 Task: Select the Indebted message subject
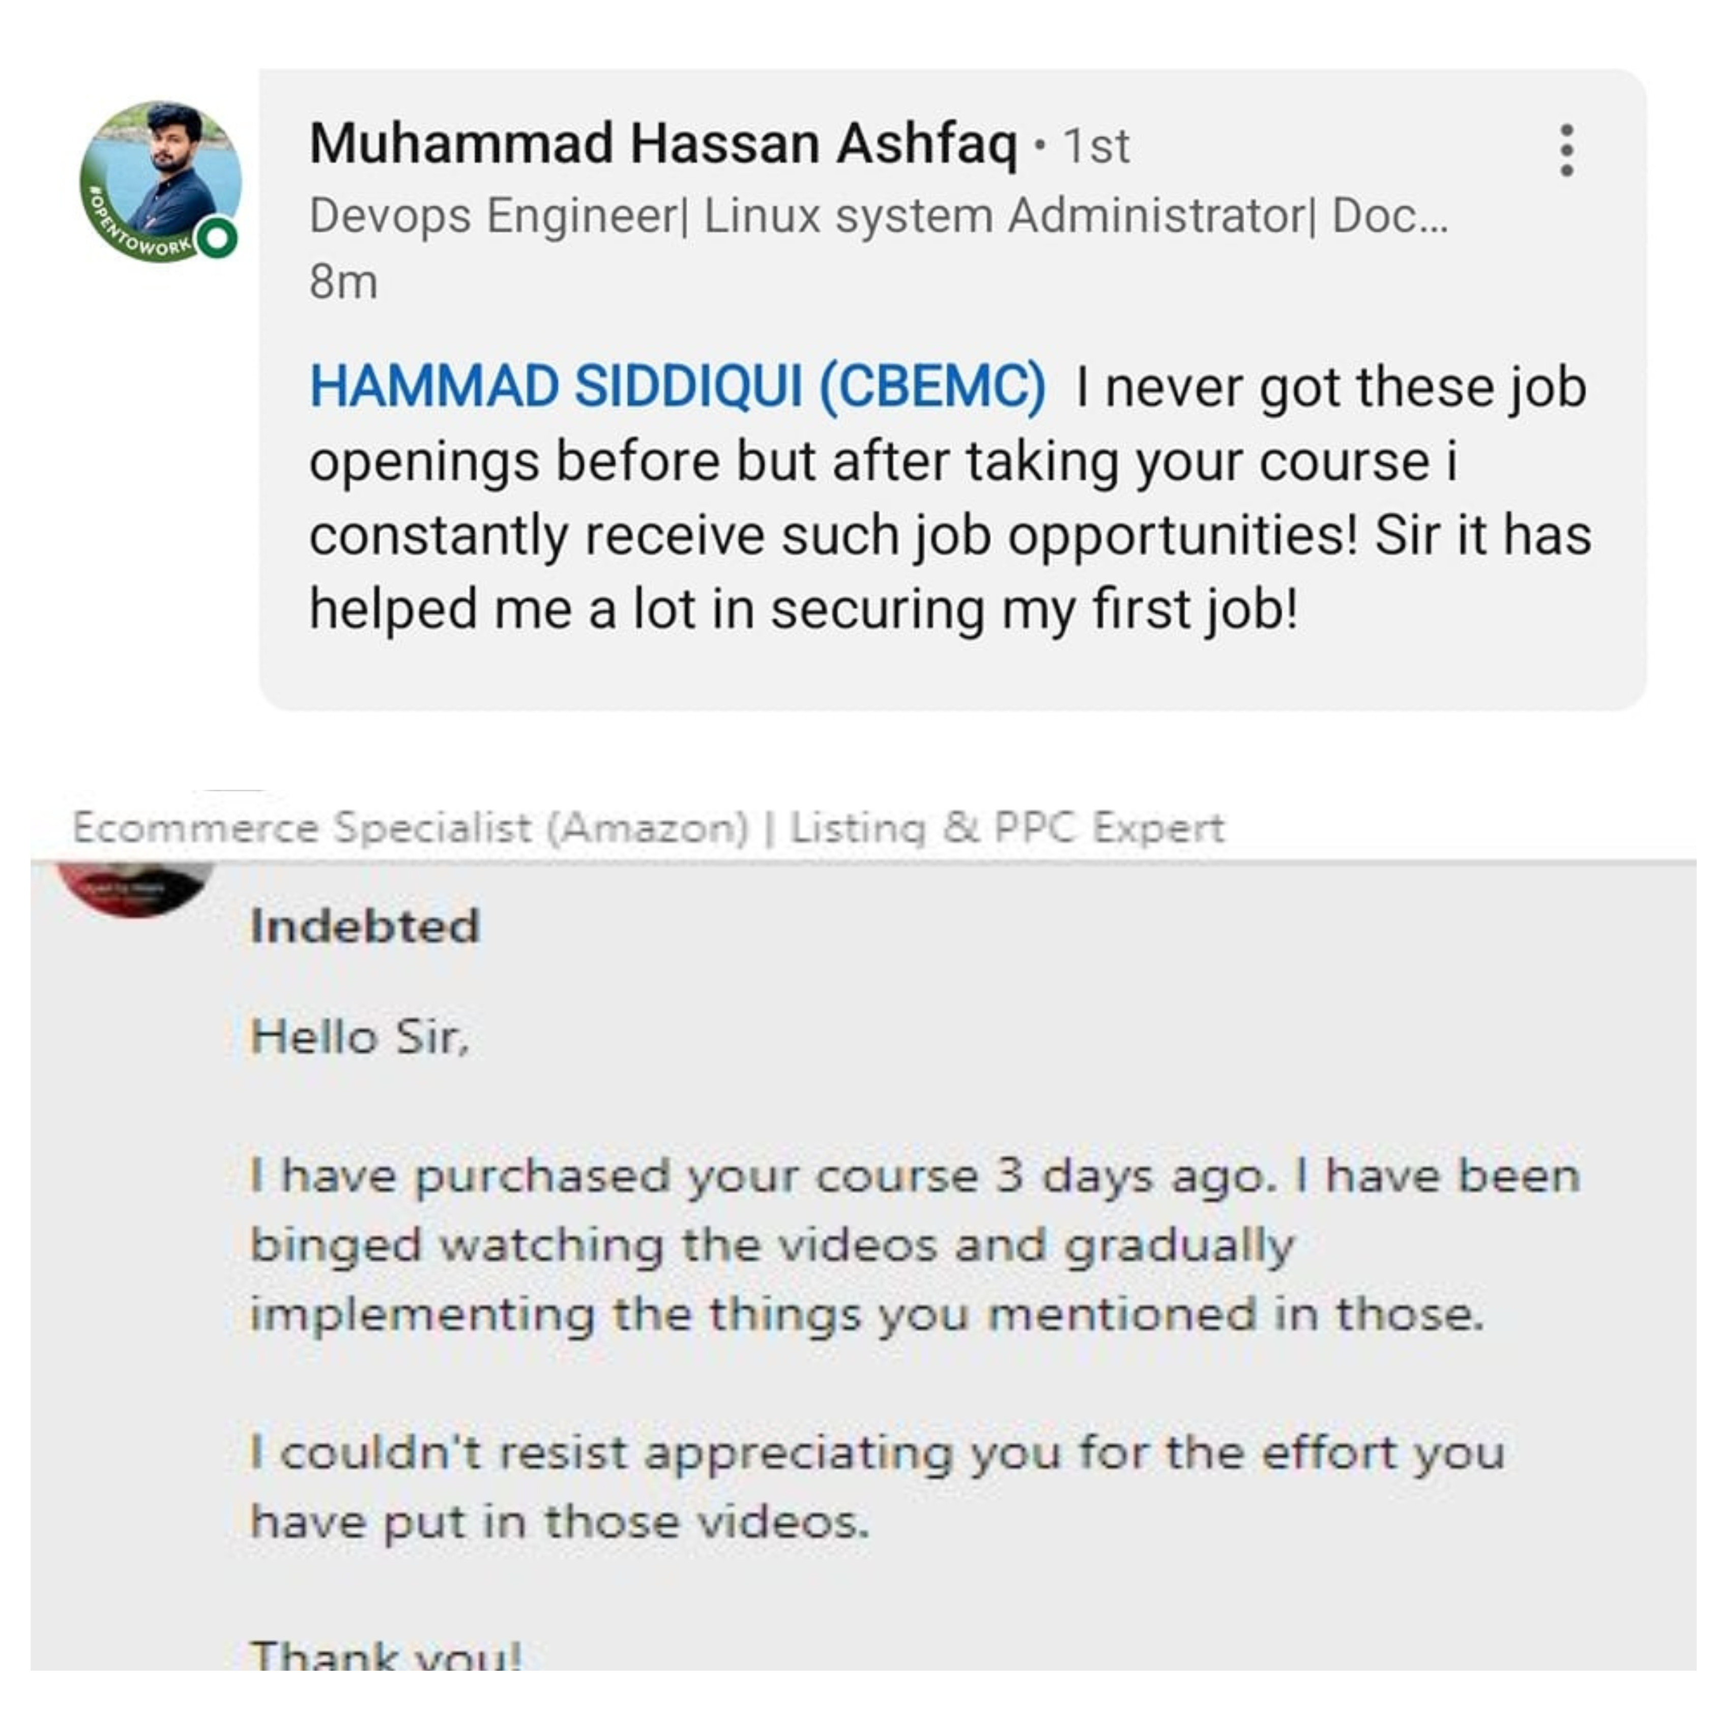[x=364, y=927]
